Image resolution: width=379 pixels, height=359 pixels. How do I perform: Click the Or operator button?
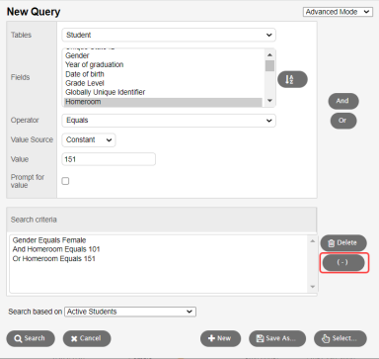343,121
